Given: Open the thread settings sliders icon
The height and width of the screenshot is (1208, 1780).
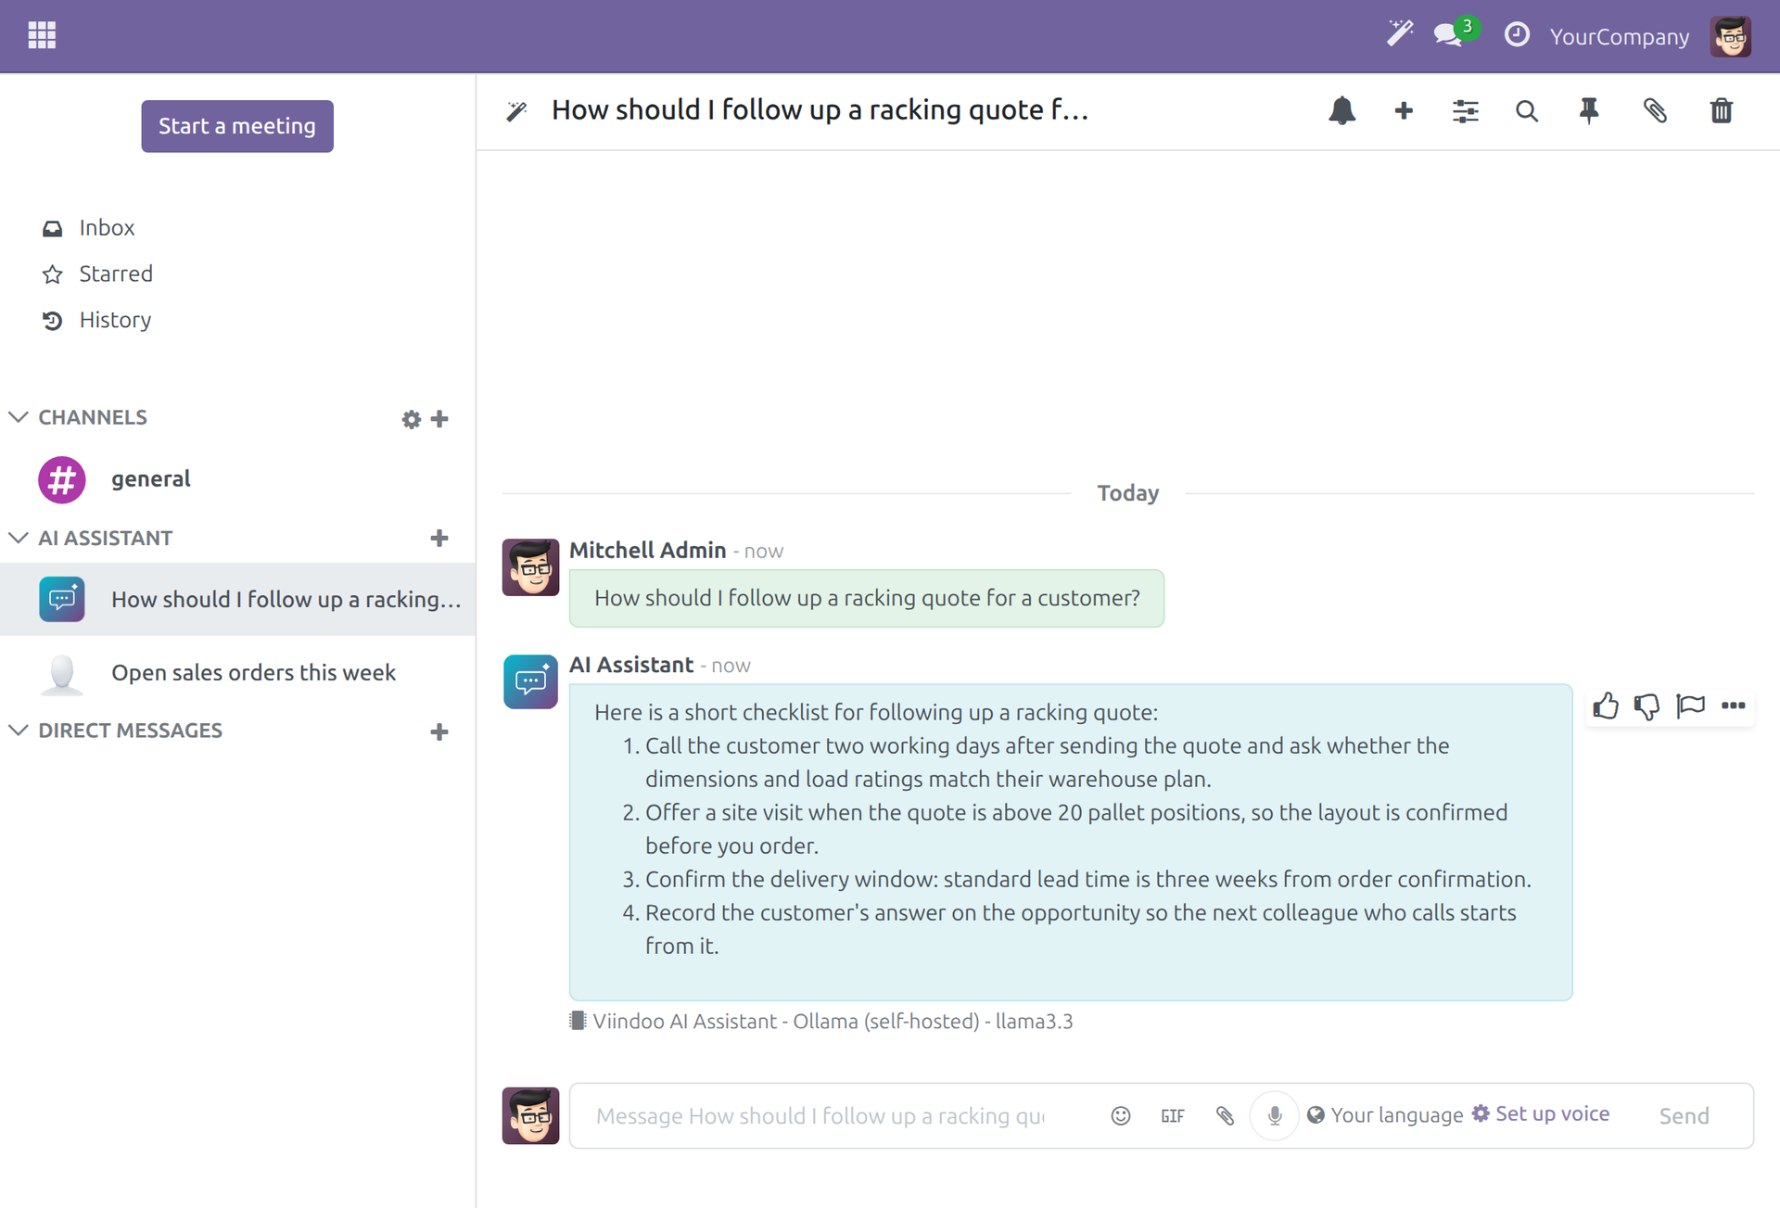Looking at the screenshot, I should click(x=1465, y=111).
